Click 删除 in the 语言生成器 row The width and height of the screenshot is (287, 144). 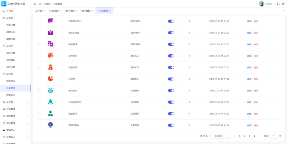(x=256, y=33)
